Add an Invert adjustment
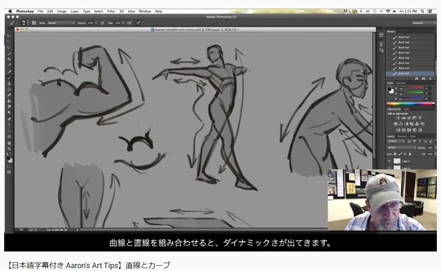The height and width of the screenshot is (271, 441). coord(398,130)
